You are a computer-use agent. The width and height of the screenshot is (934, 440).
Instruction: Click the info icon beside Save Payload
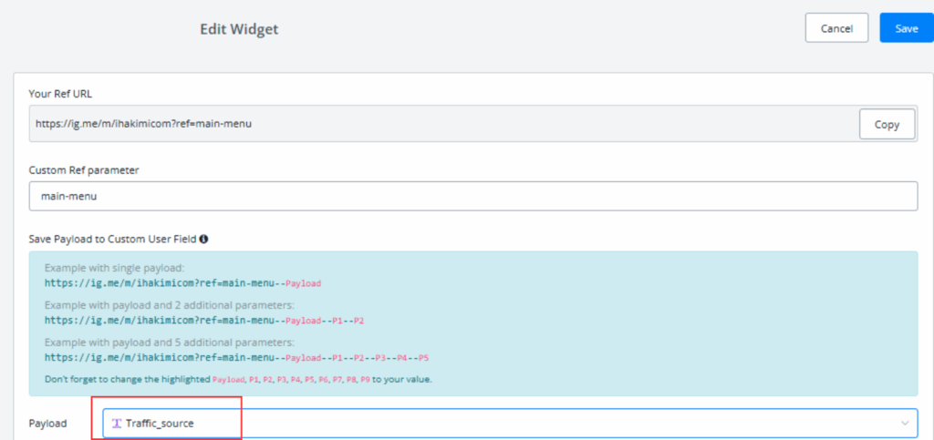[x=203, y=239]
